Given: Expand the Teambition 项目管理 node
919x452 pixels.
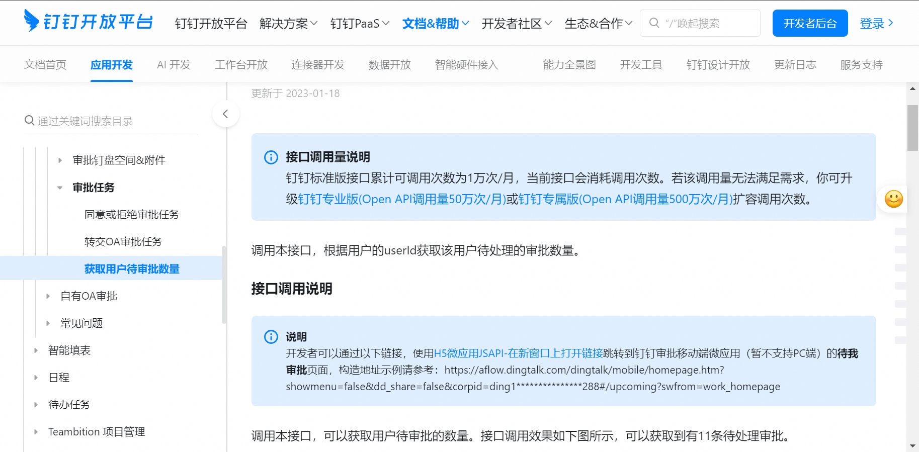Looking at the screenshot, I should [36, 432].
